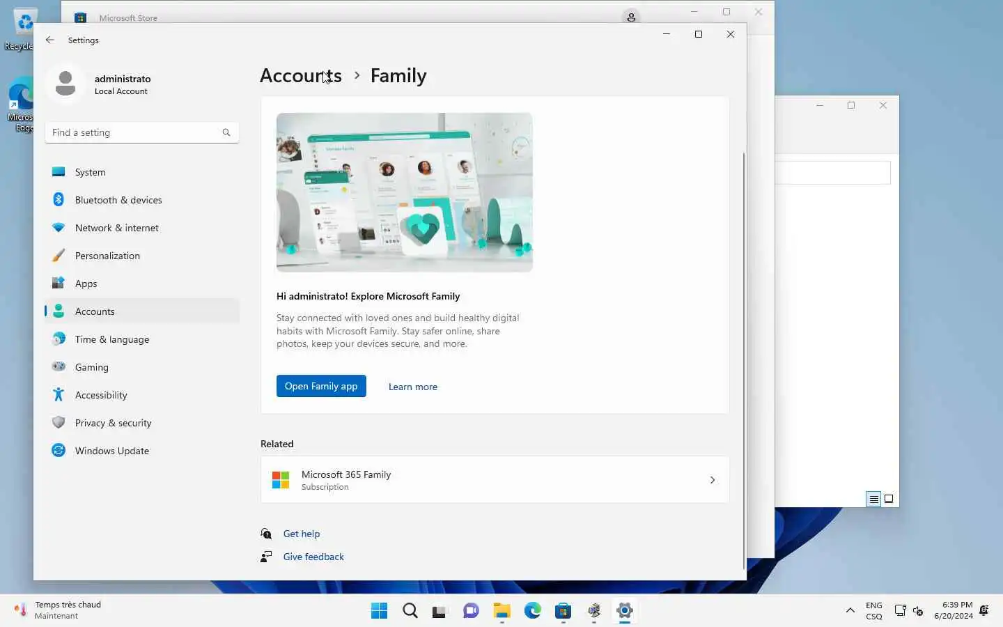Click the Give feedback icon

click(x=266, y=557)
